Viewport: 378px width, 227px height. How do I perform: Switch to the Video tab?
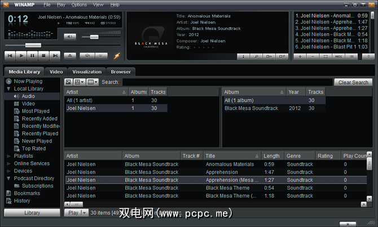pyautogui.click(x=56, y=72)
